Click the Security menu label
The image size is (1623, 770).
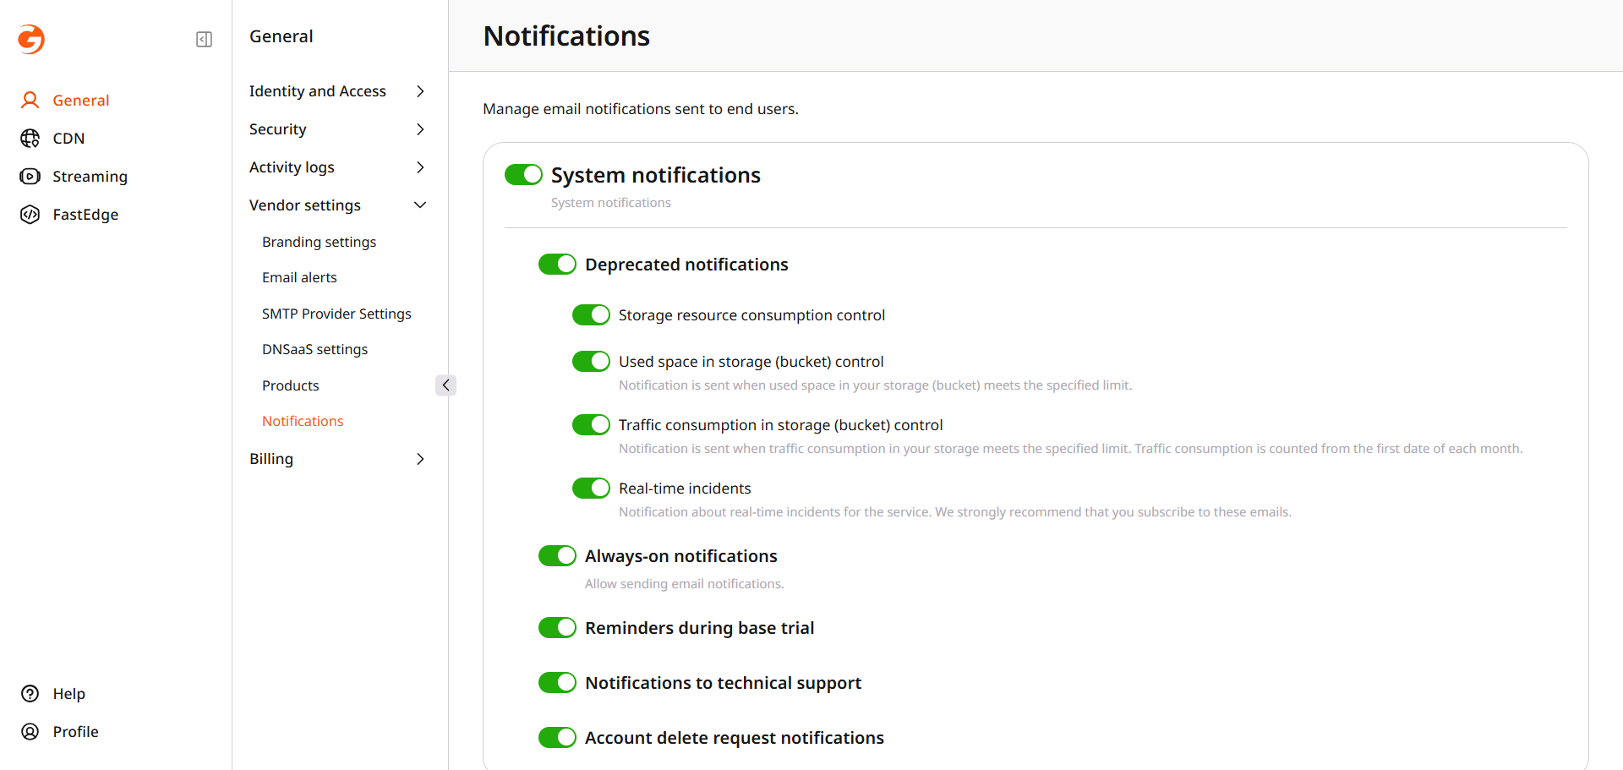pos(277,129)
